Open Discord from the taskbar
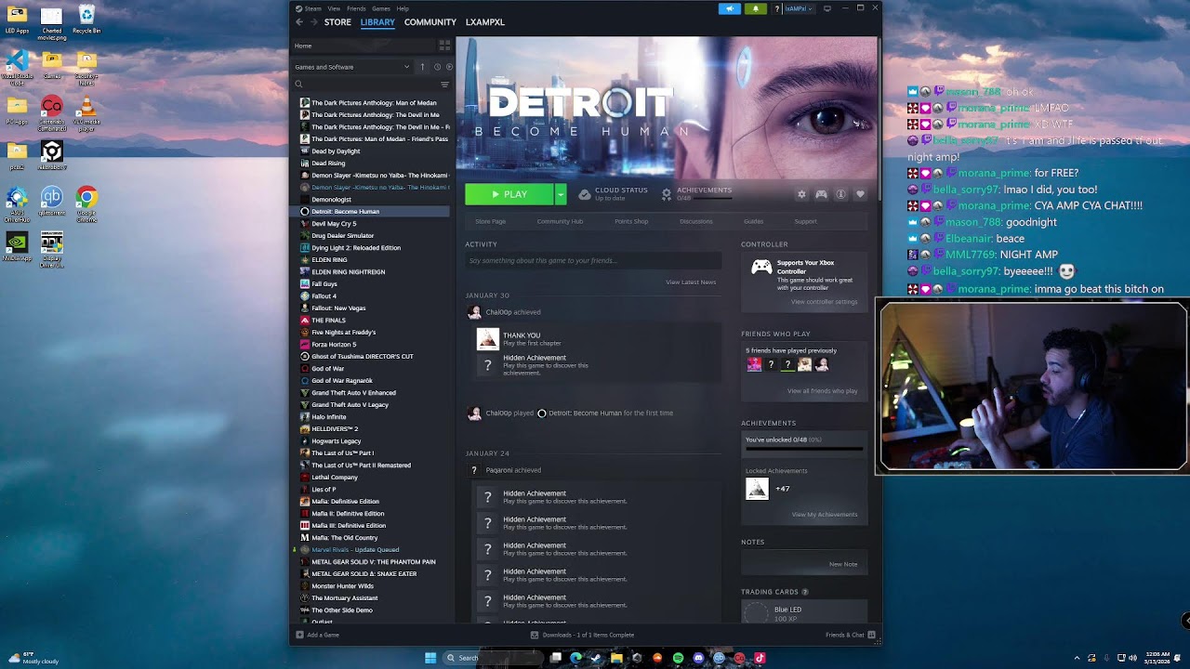This screenshot has height=669, width=1190. (x=698, y=658)
